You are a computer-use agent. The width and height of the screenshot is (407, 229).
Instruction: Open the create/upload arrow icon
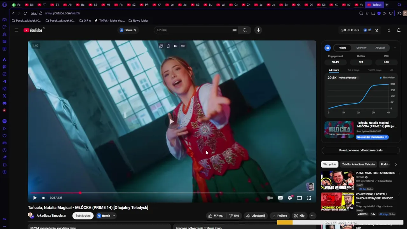pyautogui.click(x=389, y=30)
